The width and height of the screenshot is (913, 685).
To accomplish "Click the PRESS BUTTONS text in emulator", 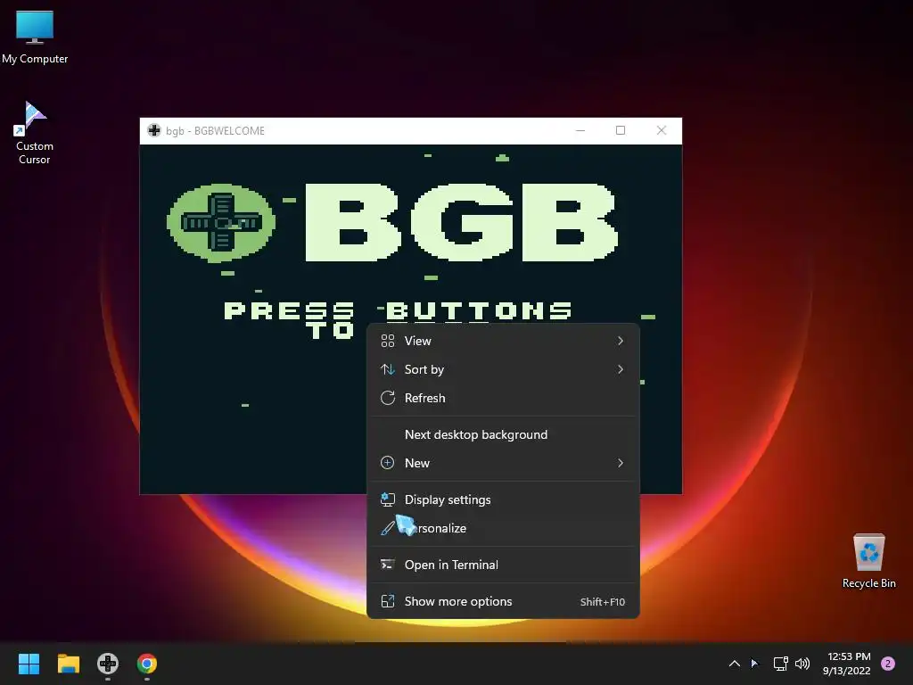I will click(x=398, y=310).
